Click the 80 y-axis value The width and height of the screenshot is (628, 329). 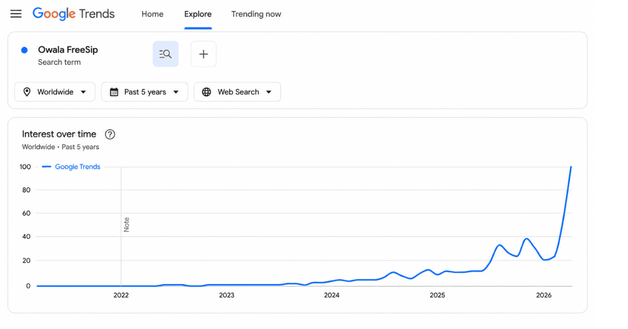click(27, 190)
